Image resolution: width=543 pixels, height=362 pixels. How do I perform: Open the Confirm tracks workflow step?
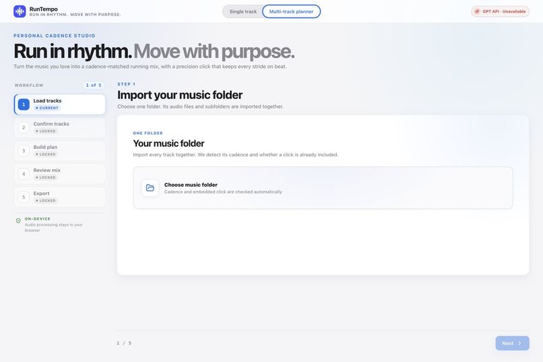click(60, 127)
